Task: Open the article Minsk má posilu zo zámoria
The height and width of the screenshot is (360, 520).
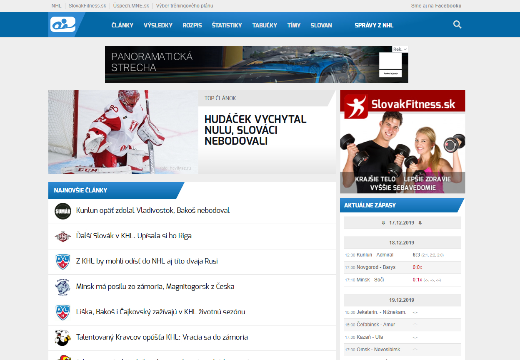Action: click(x=155, y=286)
